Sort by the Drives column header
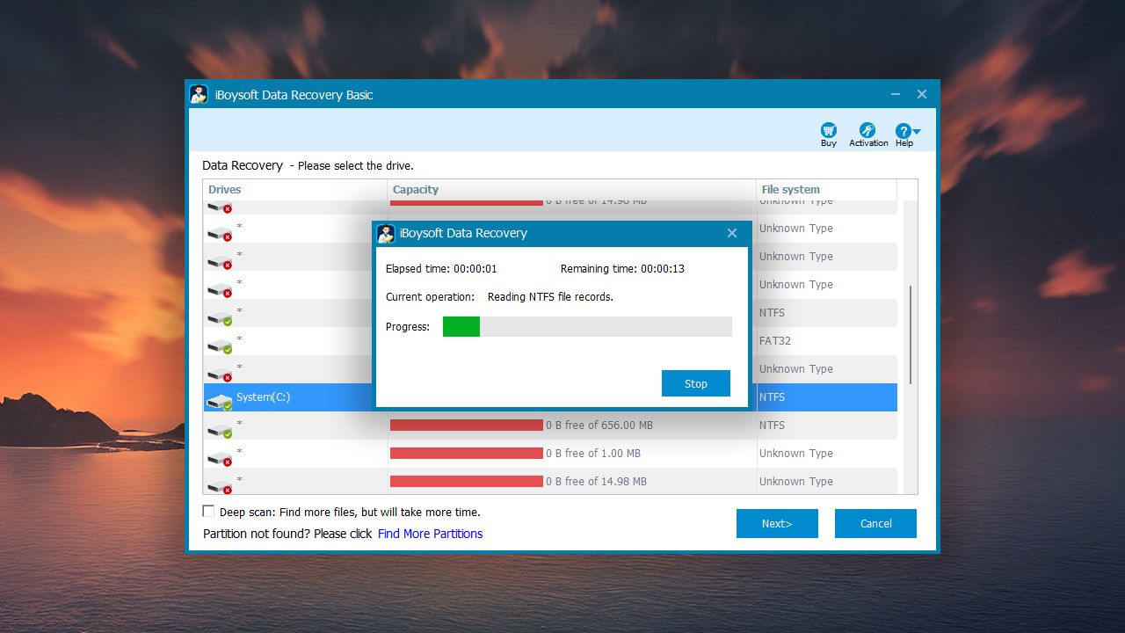 (x=295, y=190)
